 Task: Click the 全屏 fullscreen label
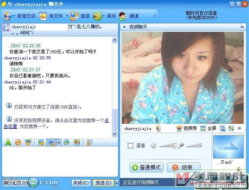[x=212, y=128]
